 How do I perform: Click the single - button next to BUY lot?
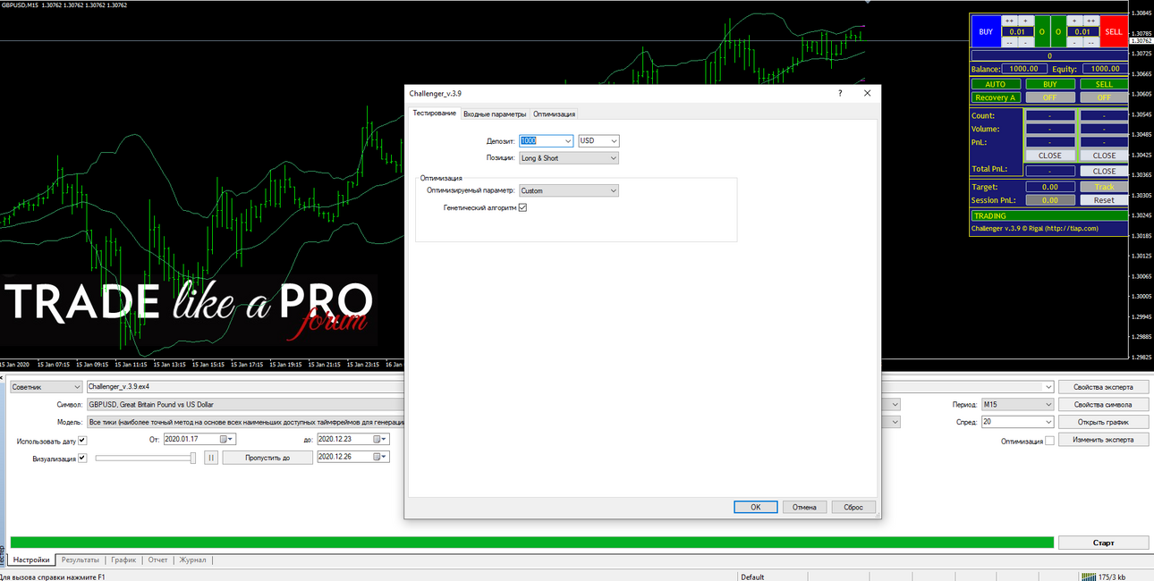pyautogui.click(x=1025, y=42)
